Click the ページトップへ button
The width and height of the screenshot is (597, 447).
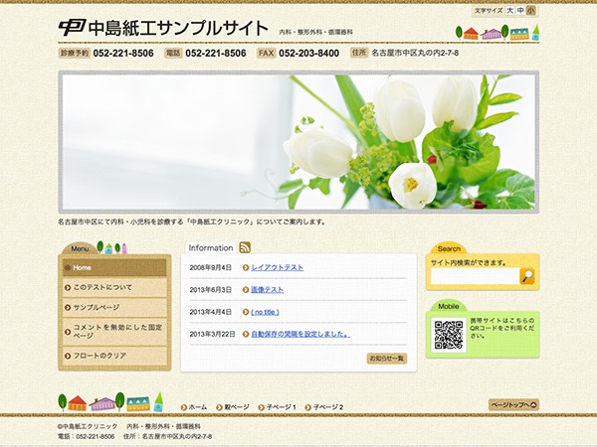coord(513,405)
